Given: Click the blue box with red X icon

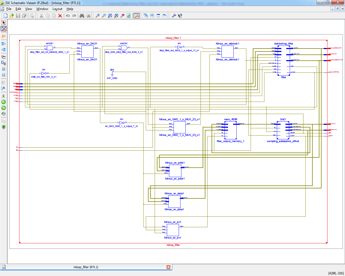Looking at the screenshot, I should tap(4, 63).
